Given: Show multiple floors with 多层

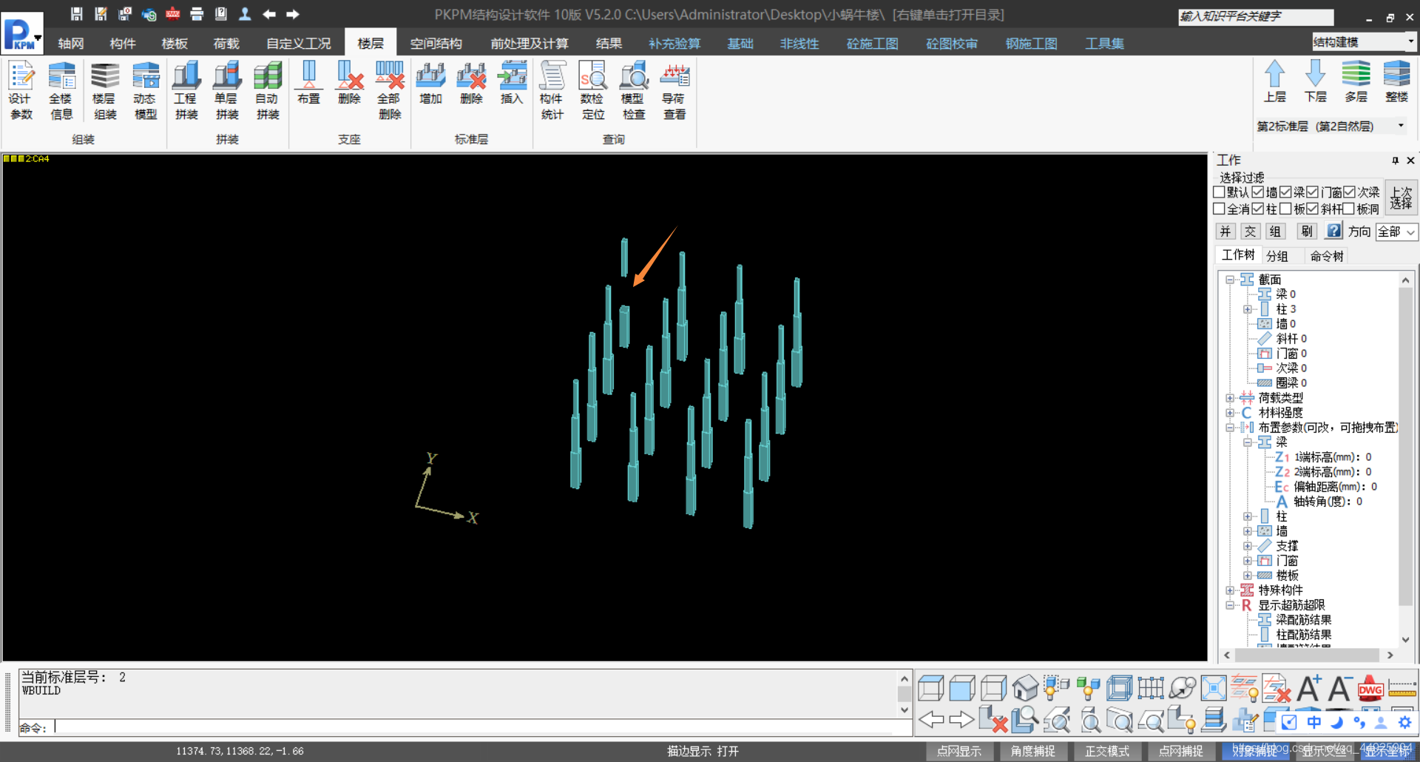Looking at the screenshot, I should point(1356,81).
